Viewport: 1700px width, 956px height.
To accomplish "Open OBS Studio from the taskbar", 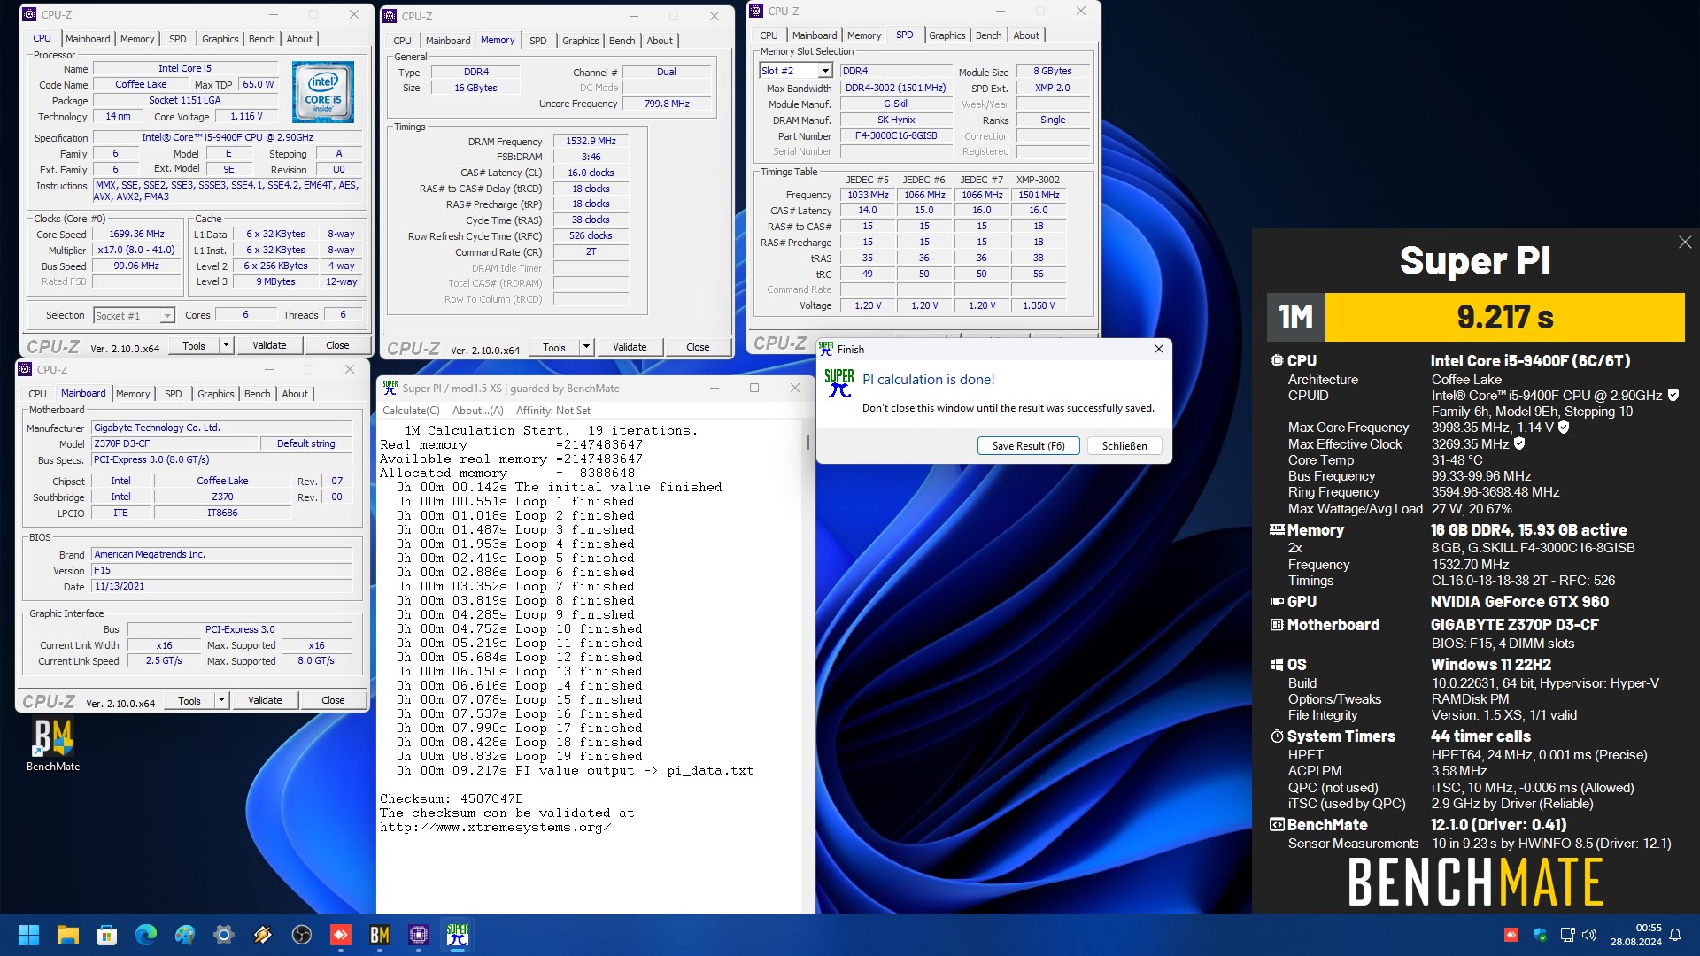I will click(301, 935).
